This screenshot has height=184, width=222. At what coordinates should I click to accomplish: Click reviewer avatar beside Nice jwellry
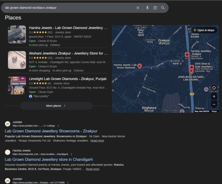click(x=31, y=96)
